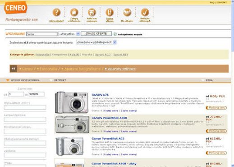Click the CENEO logo
The width and height of the screenshot is (234, 167).
pyautogui.click(x=16, y=8)
